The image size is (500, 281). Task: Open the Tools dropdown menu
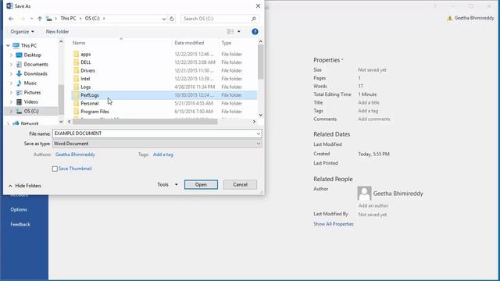pyautogui.click(x=167, y=184)
